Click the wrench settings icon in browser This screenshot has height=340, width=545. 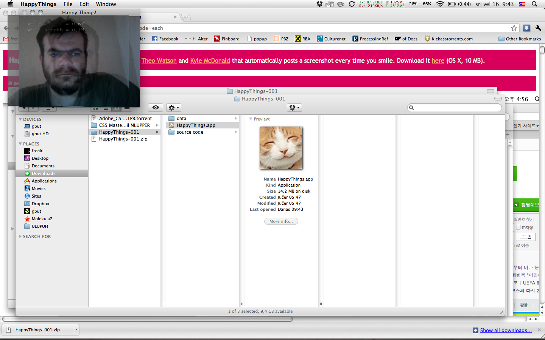[538, 28]
